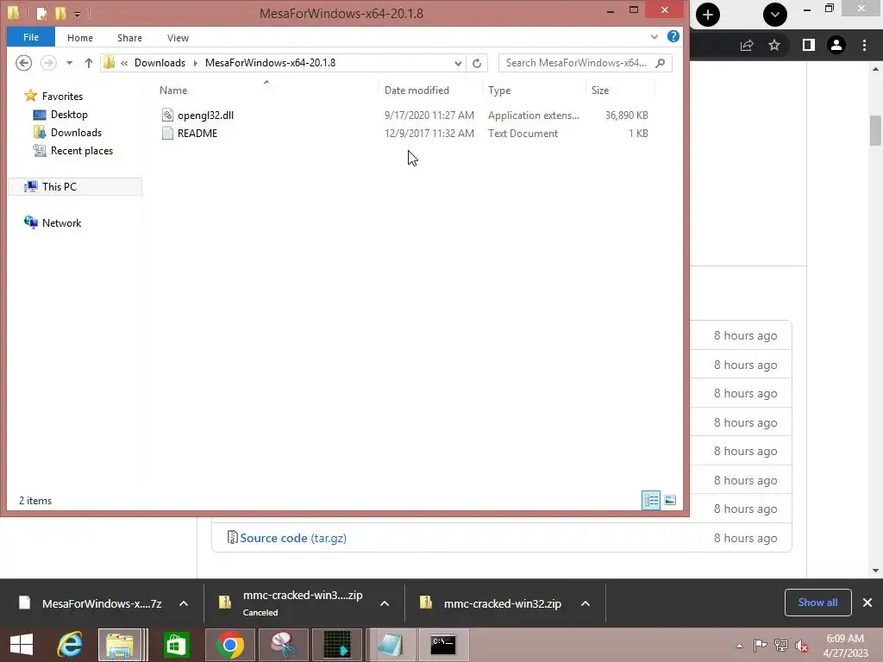
Task: Click the search magnifier icon
Action: [661, 62]
